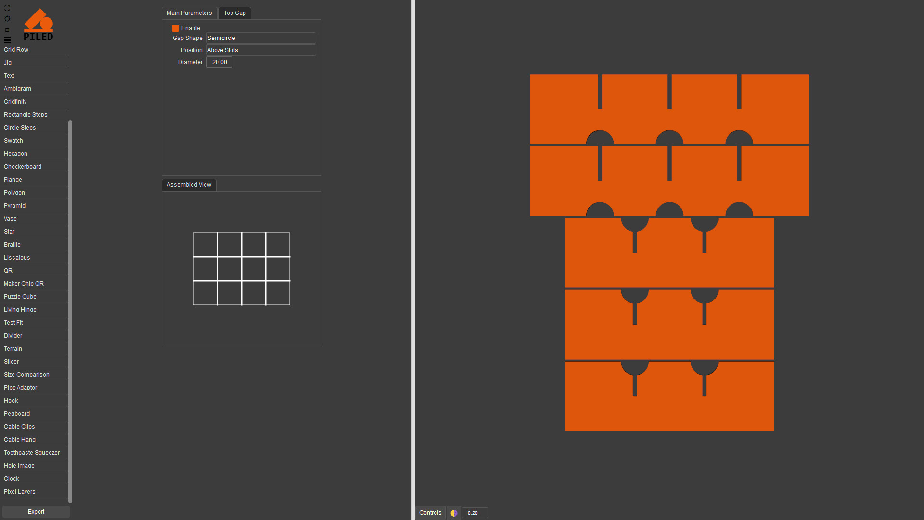Toggle the yellow-purple theme icon
Viewport: 924px width, 520px height.
pos(454,513)
